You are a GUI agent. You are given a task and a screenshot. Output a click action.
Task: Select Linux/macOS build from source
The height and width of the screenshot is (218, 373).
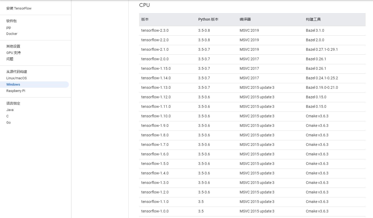click(x=17, y=78)
